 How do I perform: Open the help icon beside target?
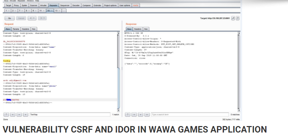[x=237, y=18]
